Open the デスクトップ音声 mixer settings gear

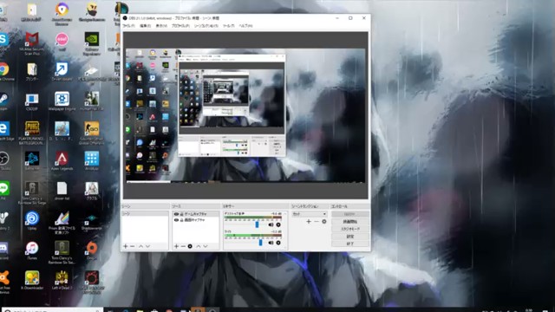point(278,224)
